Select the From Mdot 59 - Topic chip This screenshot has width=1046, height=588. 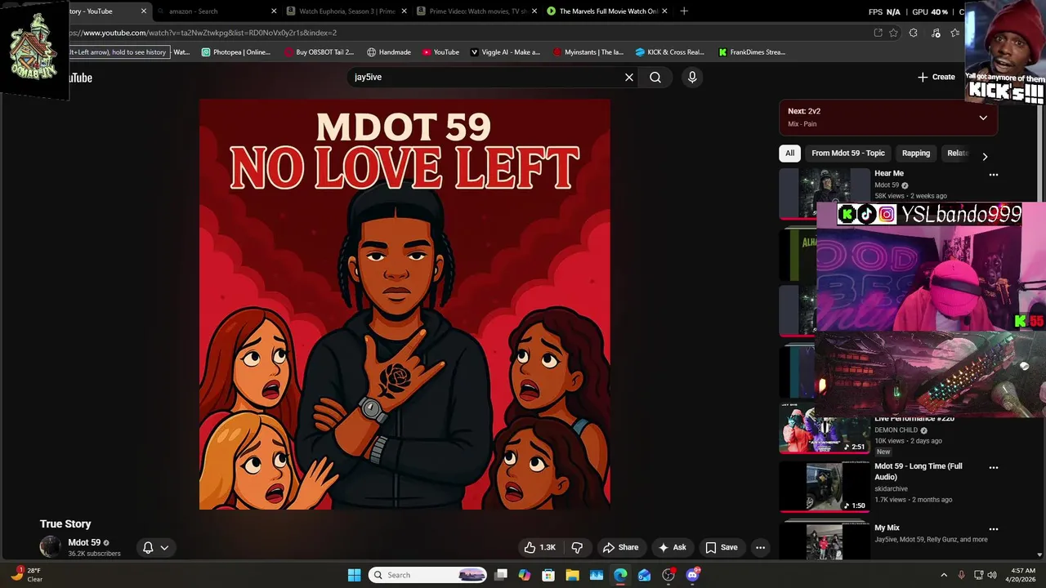pos(848,153)
